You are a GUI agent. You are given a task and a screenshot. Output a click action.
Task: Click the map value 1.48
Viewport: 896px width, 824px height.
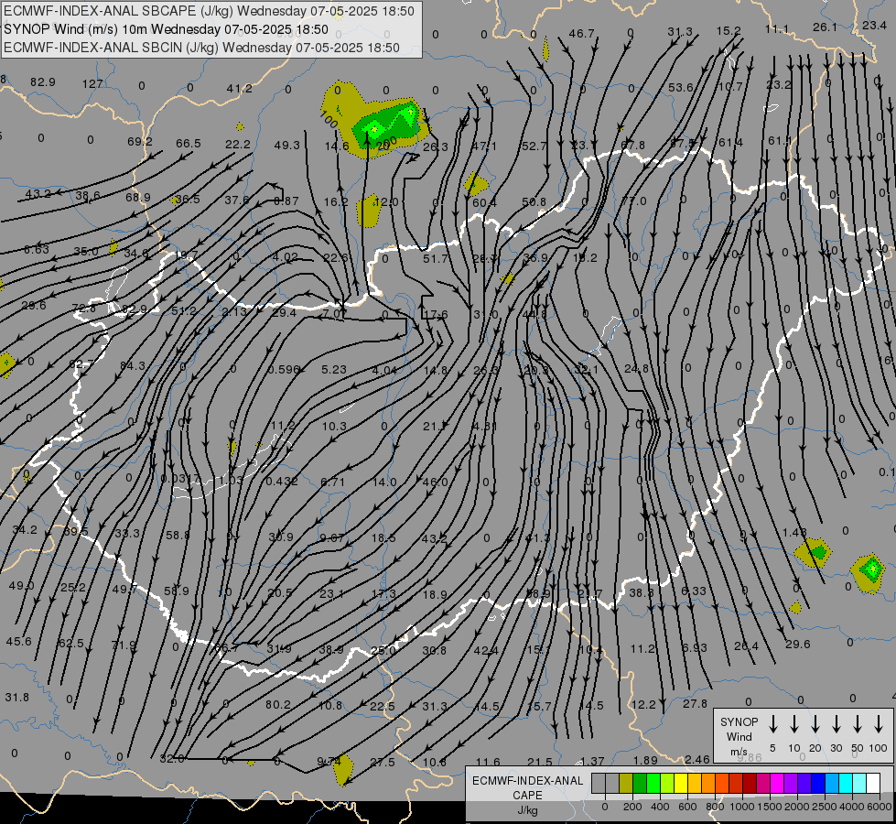[794, 532]
